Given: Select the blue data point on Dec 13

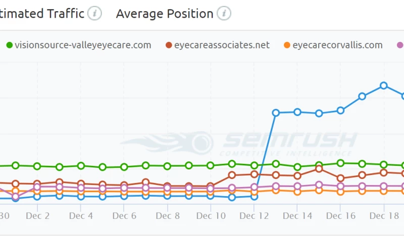Looking at the screenshot, I should (276, 112).
